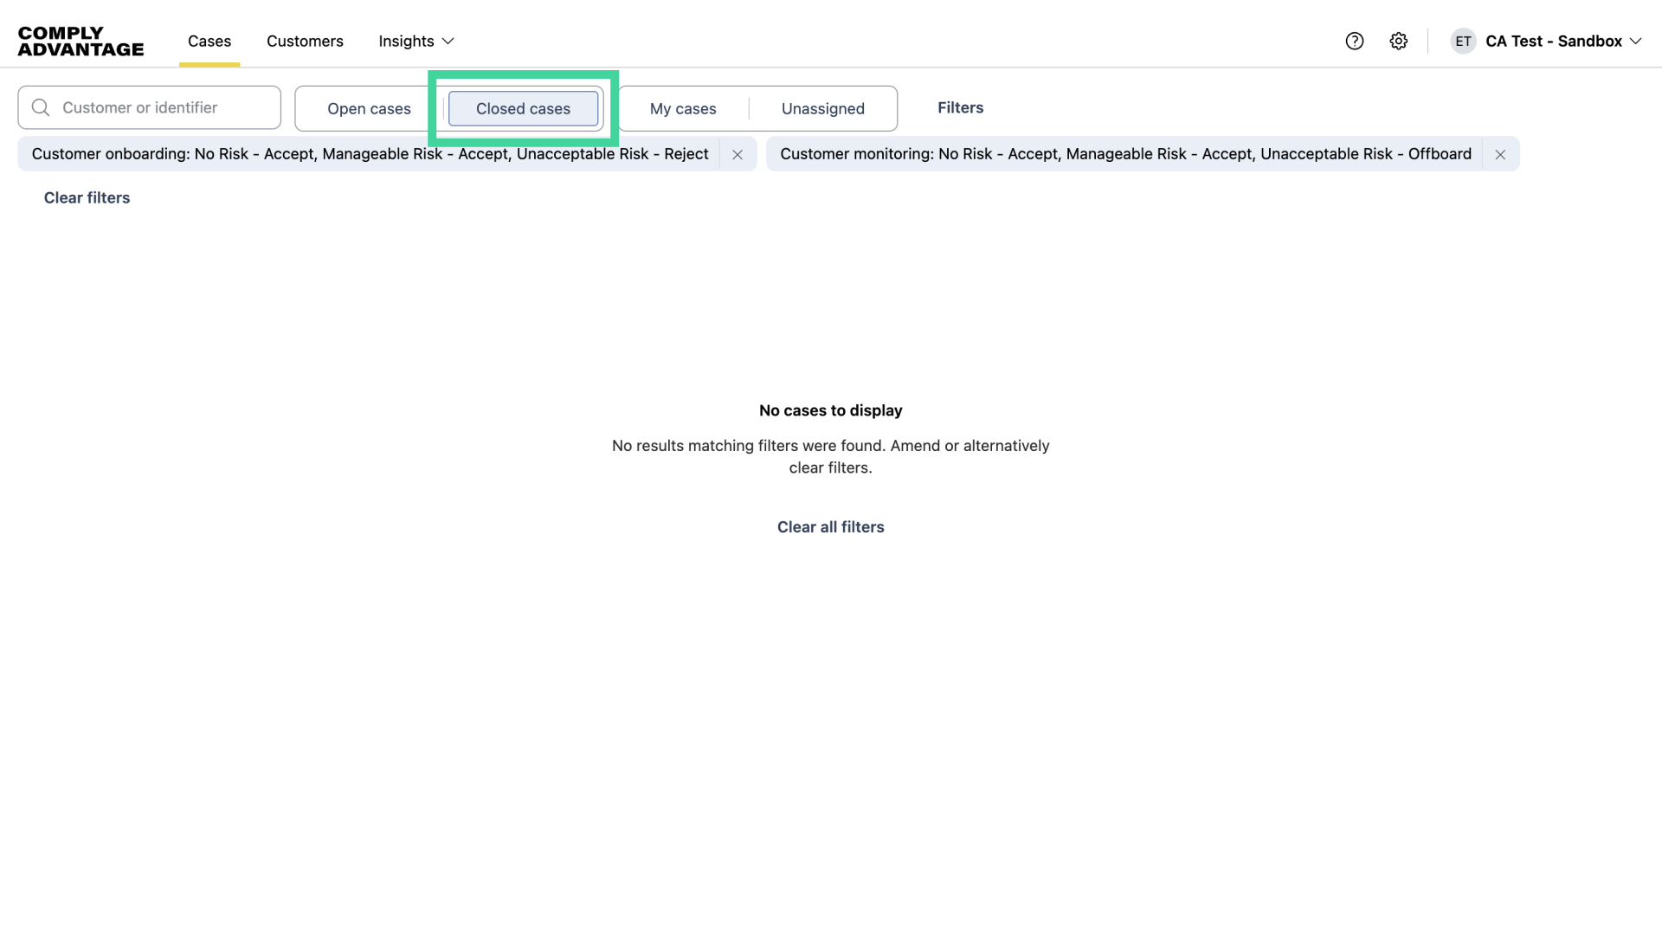Open the Filters panel

point(960,107)
